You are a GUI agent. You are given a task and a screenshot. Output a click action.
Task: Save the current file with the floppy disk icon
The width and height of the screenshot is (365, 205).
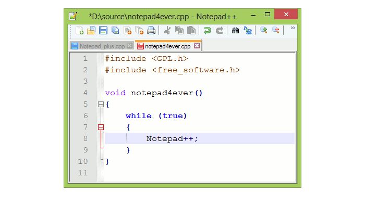point(103,30)
